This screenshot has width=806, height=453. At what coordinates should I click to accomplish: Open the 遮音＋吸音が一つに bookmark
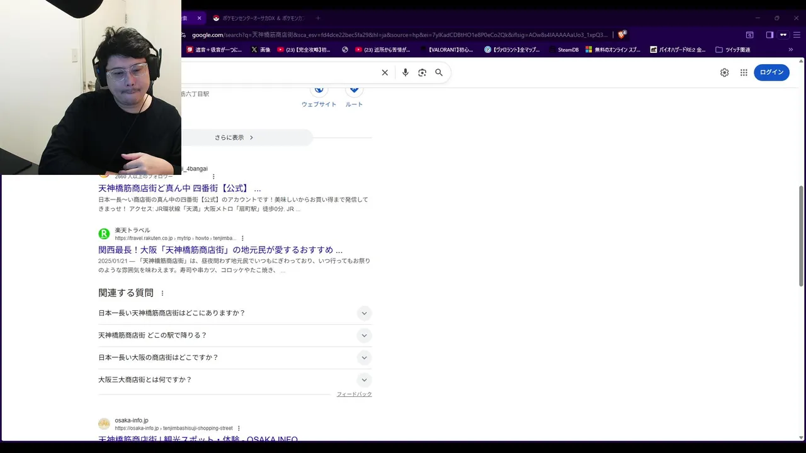(x=214, y=50)
